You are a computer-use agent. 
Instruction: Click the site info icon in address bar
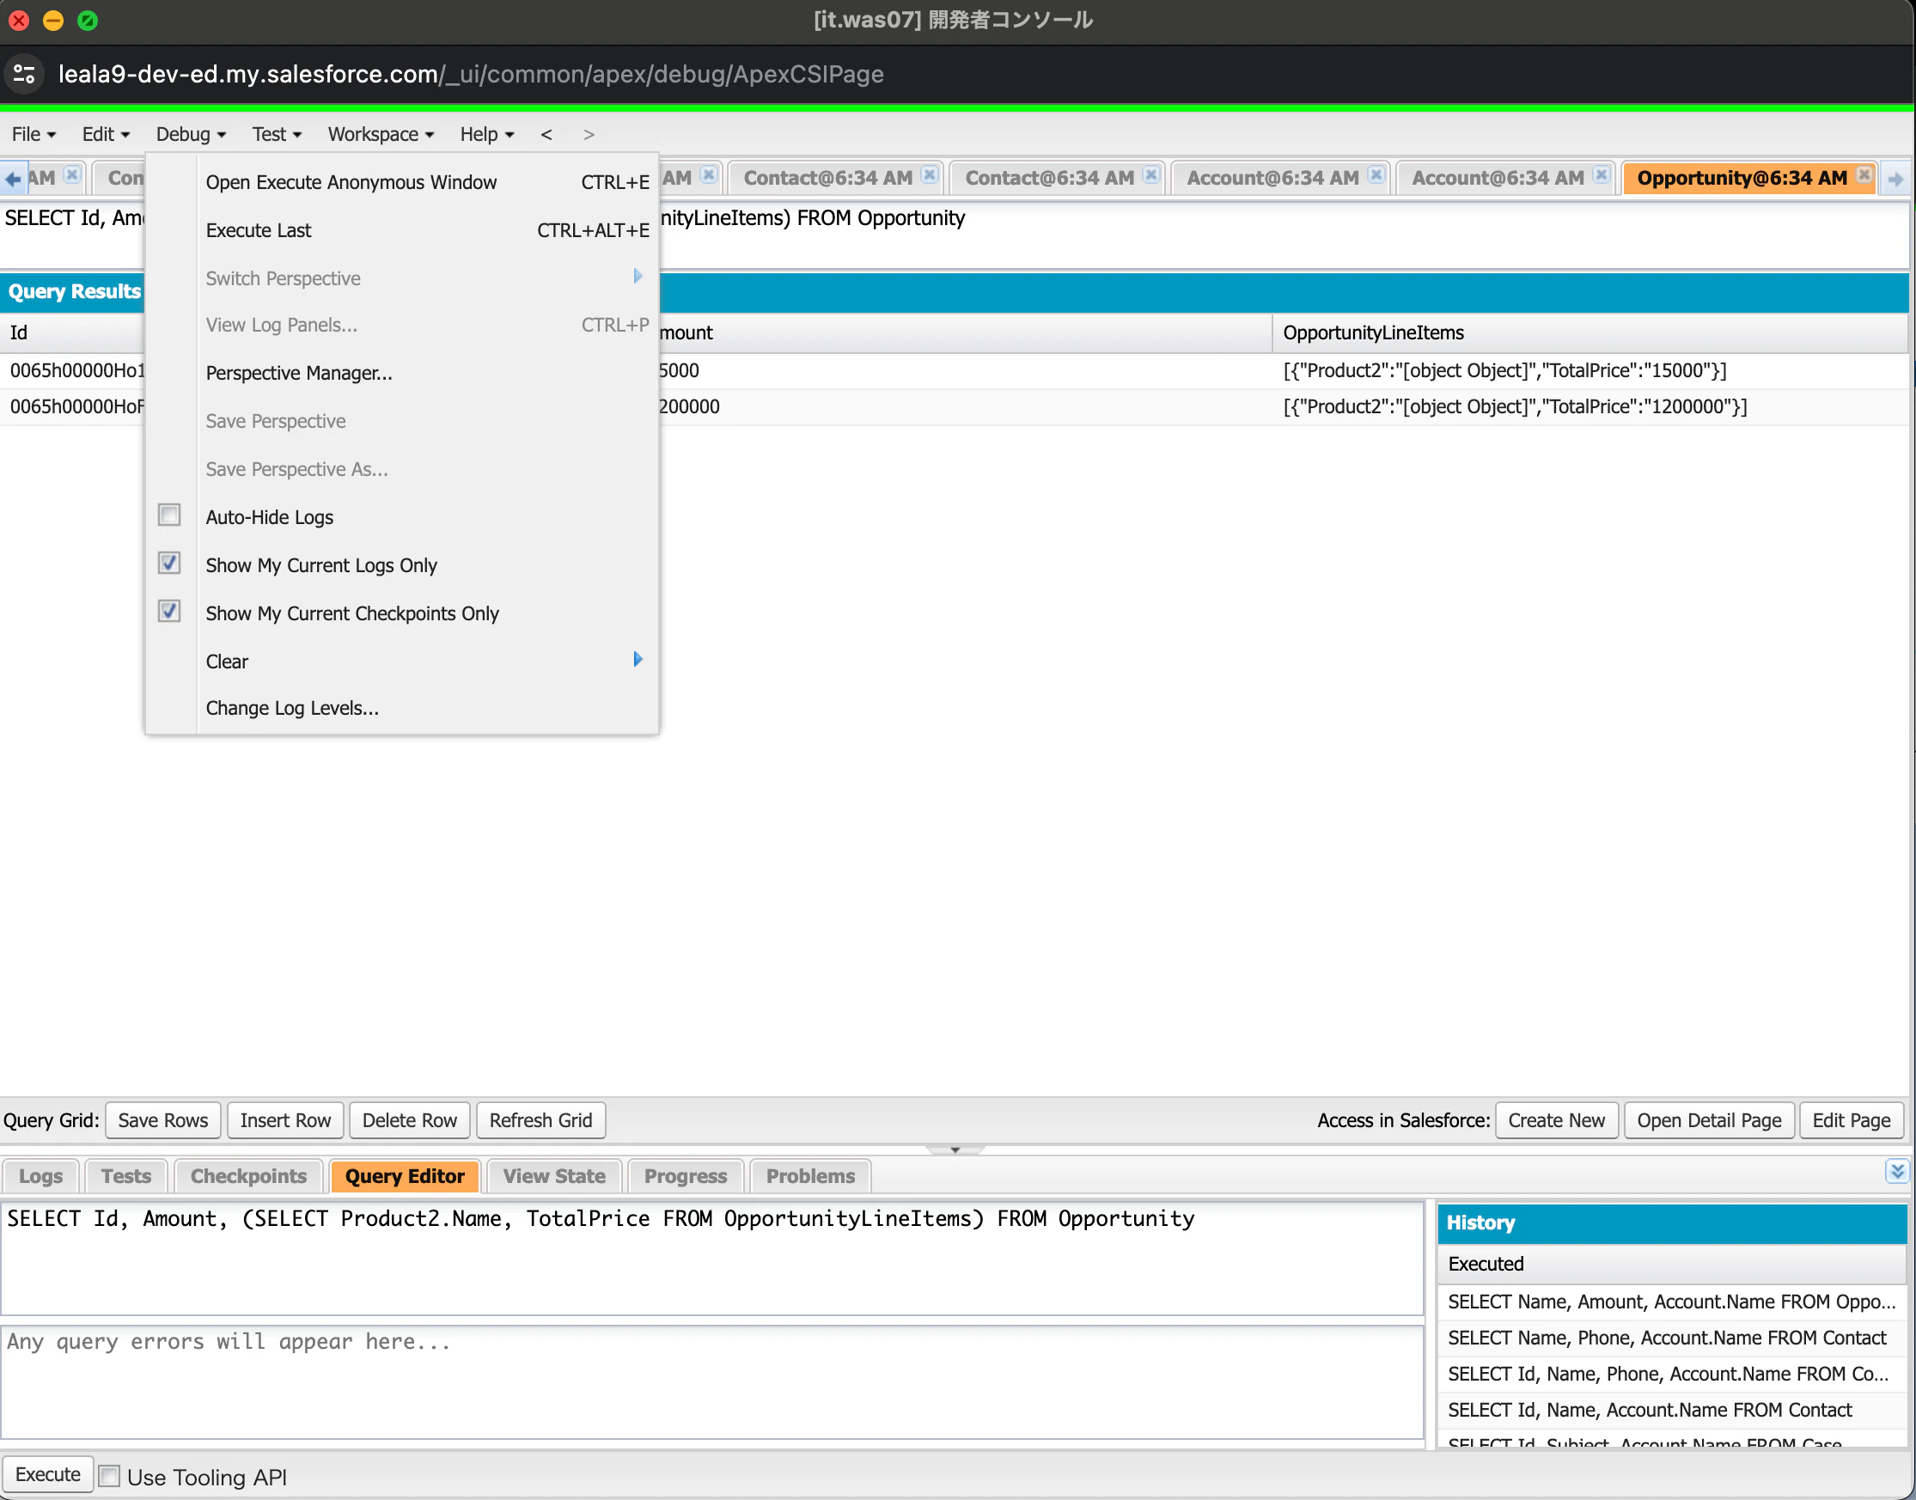pyautogui.click(x=25, y=74)
